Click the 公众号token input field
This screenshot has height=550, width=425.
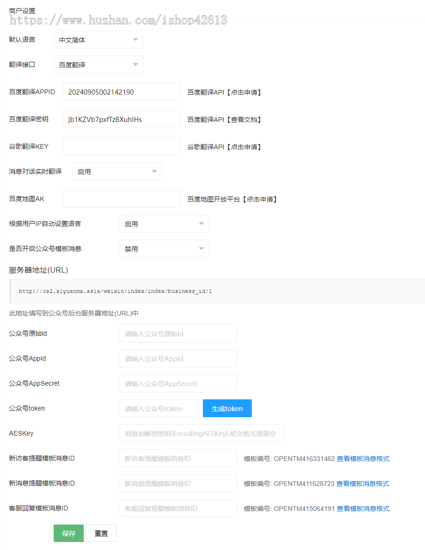pyautogui.click(x=159, y=408)
